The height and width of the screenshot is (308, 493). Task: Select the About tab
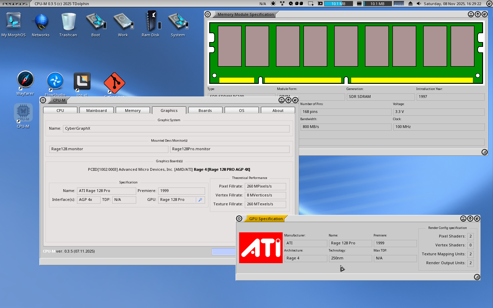(x=278, y=111)
